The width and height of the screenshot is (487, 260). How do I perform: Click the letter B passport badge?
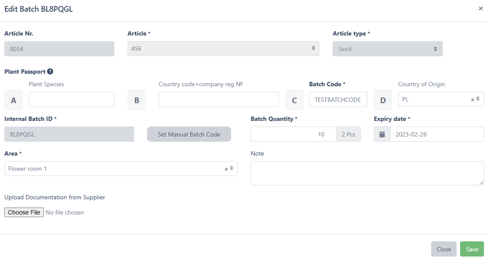pyautogui.click(x=137, y=100)
